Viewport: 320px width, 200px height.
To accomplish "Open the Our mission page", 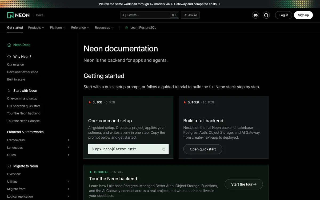I will 15,65.
